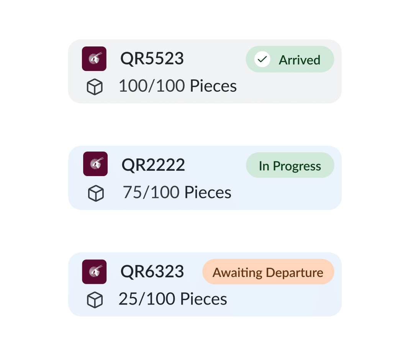This screenshot has width=411, height=356.
Task: Click the package box icon next to 25/100 Pieces
Action: (95, 300)
